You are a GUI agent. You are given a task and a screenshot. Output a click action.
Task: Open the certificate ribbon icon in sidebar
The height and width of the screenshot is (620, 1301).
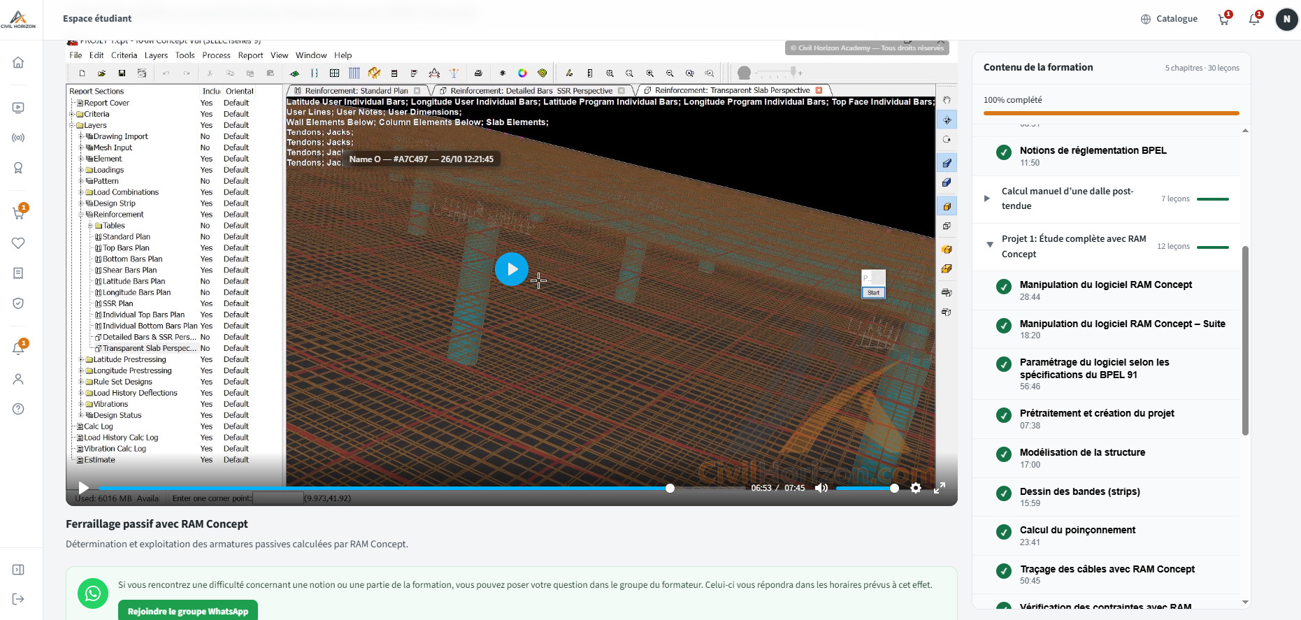pos(18,168)
